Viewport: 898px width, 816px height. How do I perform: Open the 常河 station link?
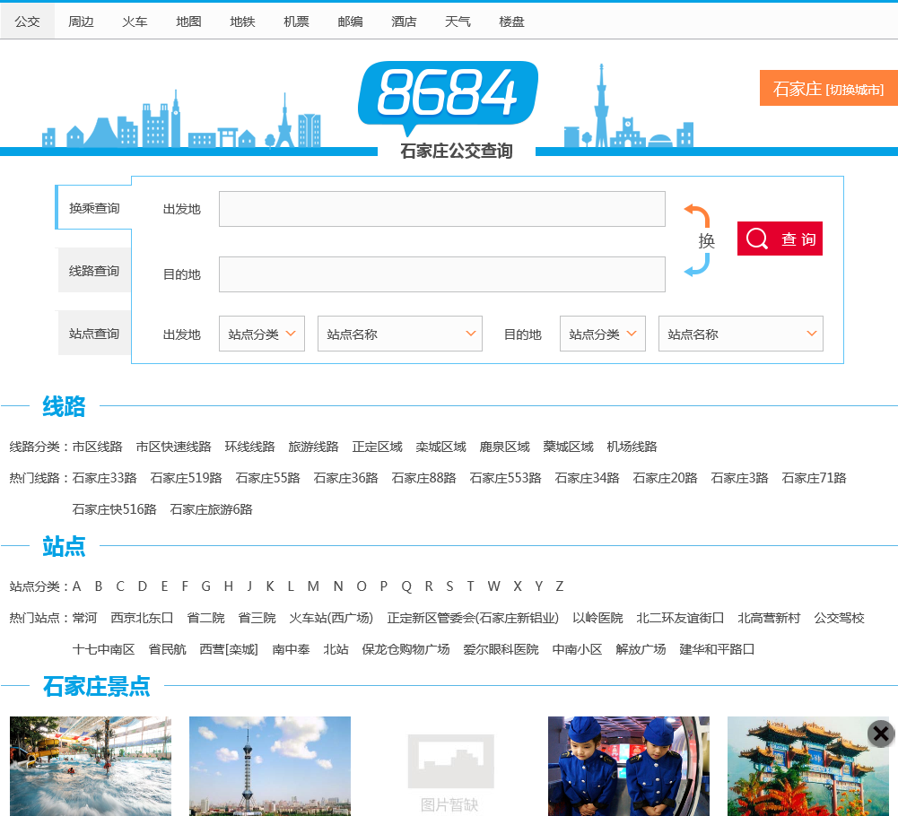pos(84,618)
